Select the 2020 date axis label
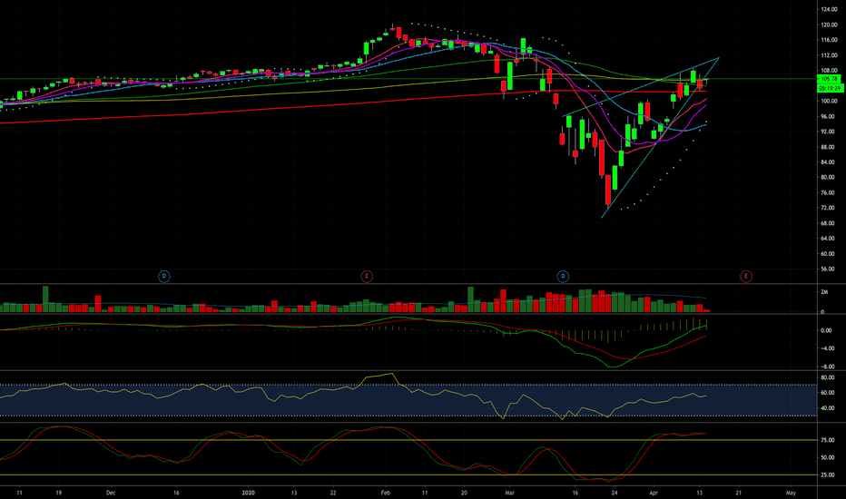Image resolution: width=846 pixels, height=499 pixels. [x=248, y=493]
